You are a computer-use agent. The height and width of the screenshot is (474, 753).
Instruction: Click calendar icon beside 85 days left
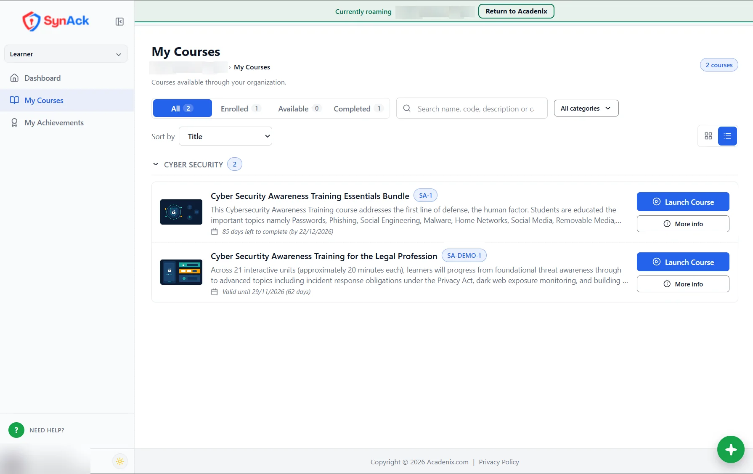click(x=214, y=232)
